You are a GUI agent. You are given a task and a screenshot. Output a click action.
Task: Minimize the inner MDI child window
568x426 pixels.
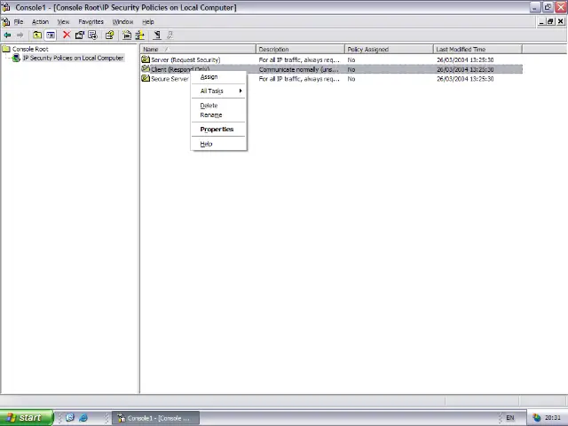tap(541, 21)
